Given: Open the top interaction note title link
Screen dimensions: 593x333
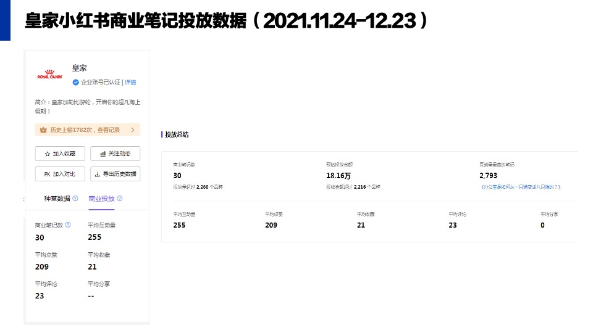Looking at the screenshot, I should (520, 187).
